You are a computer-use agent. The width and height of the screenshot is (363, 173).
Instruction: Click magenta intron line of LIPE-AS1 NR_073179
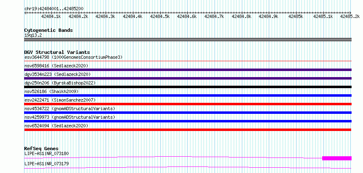[188, 167]
